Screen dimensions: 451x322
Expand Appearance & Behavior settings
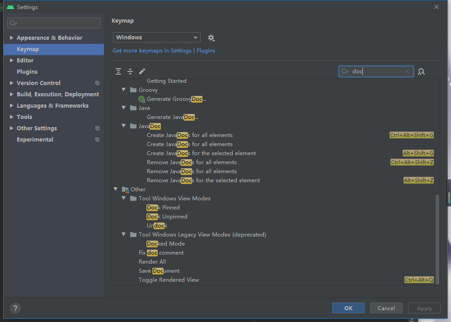pyautogui.click(x=11, y=38)
